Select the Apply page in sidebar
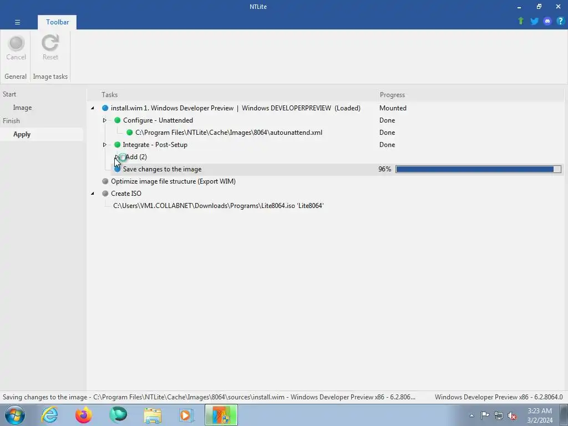568x426 pixels. pos(22,134)
